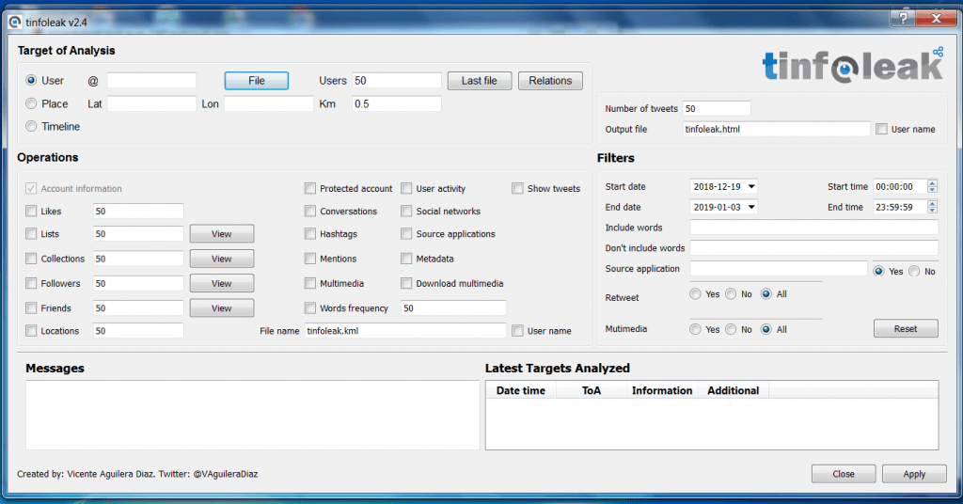
Task: Select No for Source application filter
Action: click(x=914, y=272)
